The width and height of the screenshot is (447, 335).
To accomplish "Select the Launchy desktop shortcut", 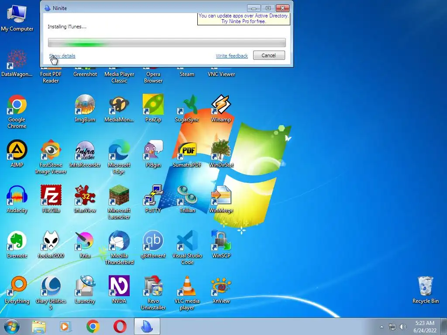I will click(85, 290).
